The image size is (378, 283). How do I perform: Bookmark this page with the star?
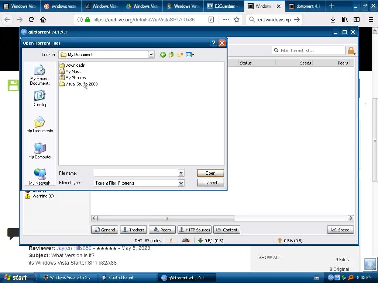tap(237, 20)
